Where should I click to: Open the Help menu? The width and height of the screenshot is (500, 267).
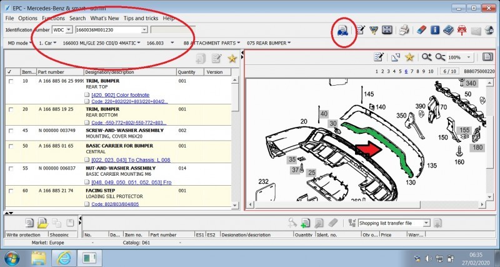[168, 18]
